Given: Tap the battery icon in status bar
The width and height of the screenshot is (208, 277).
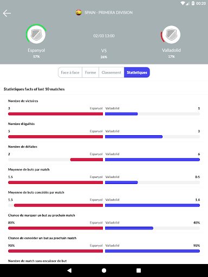Looking at the screenshot, I should coord(193,3).
